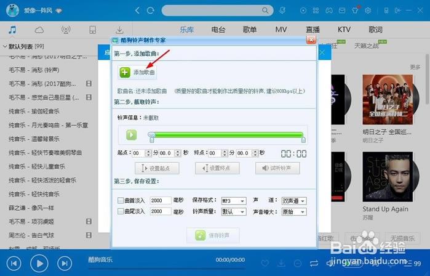
Task: Switch to the 歌单 tab
Action: [250, 30]
